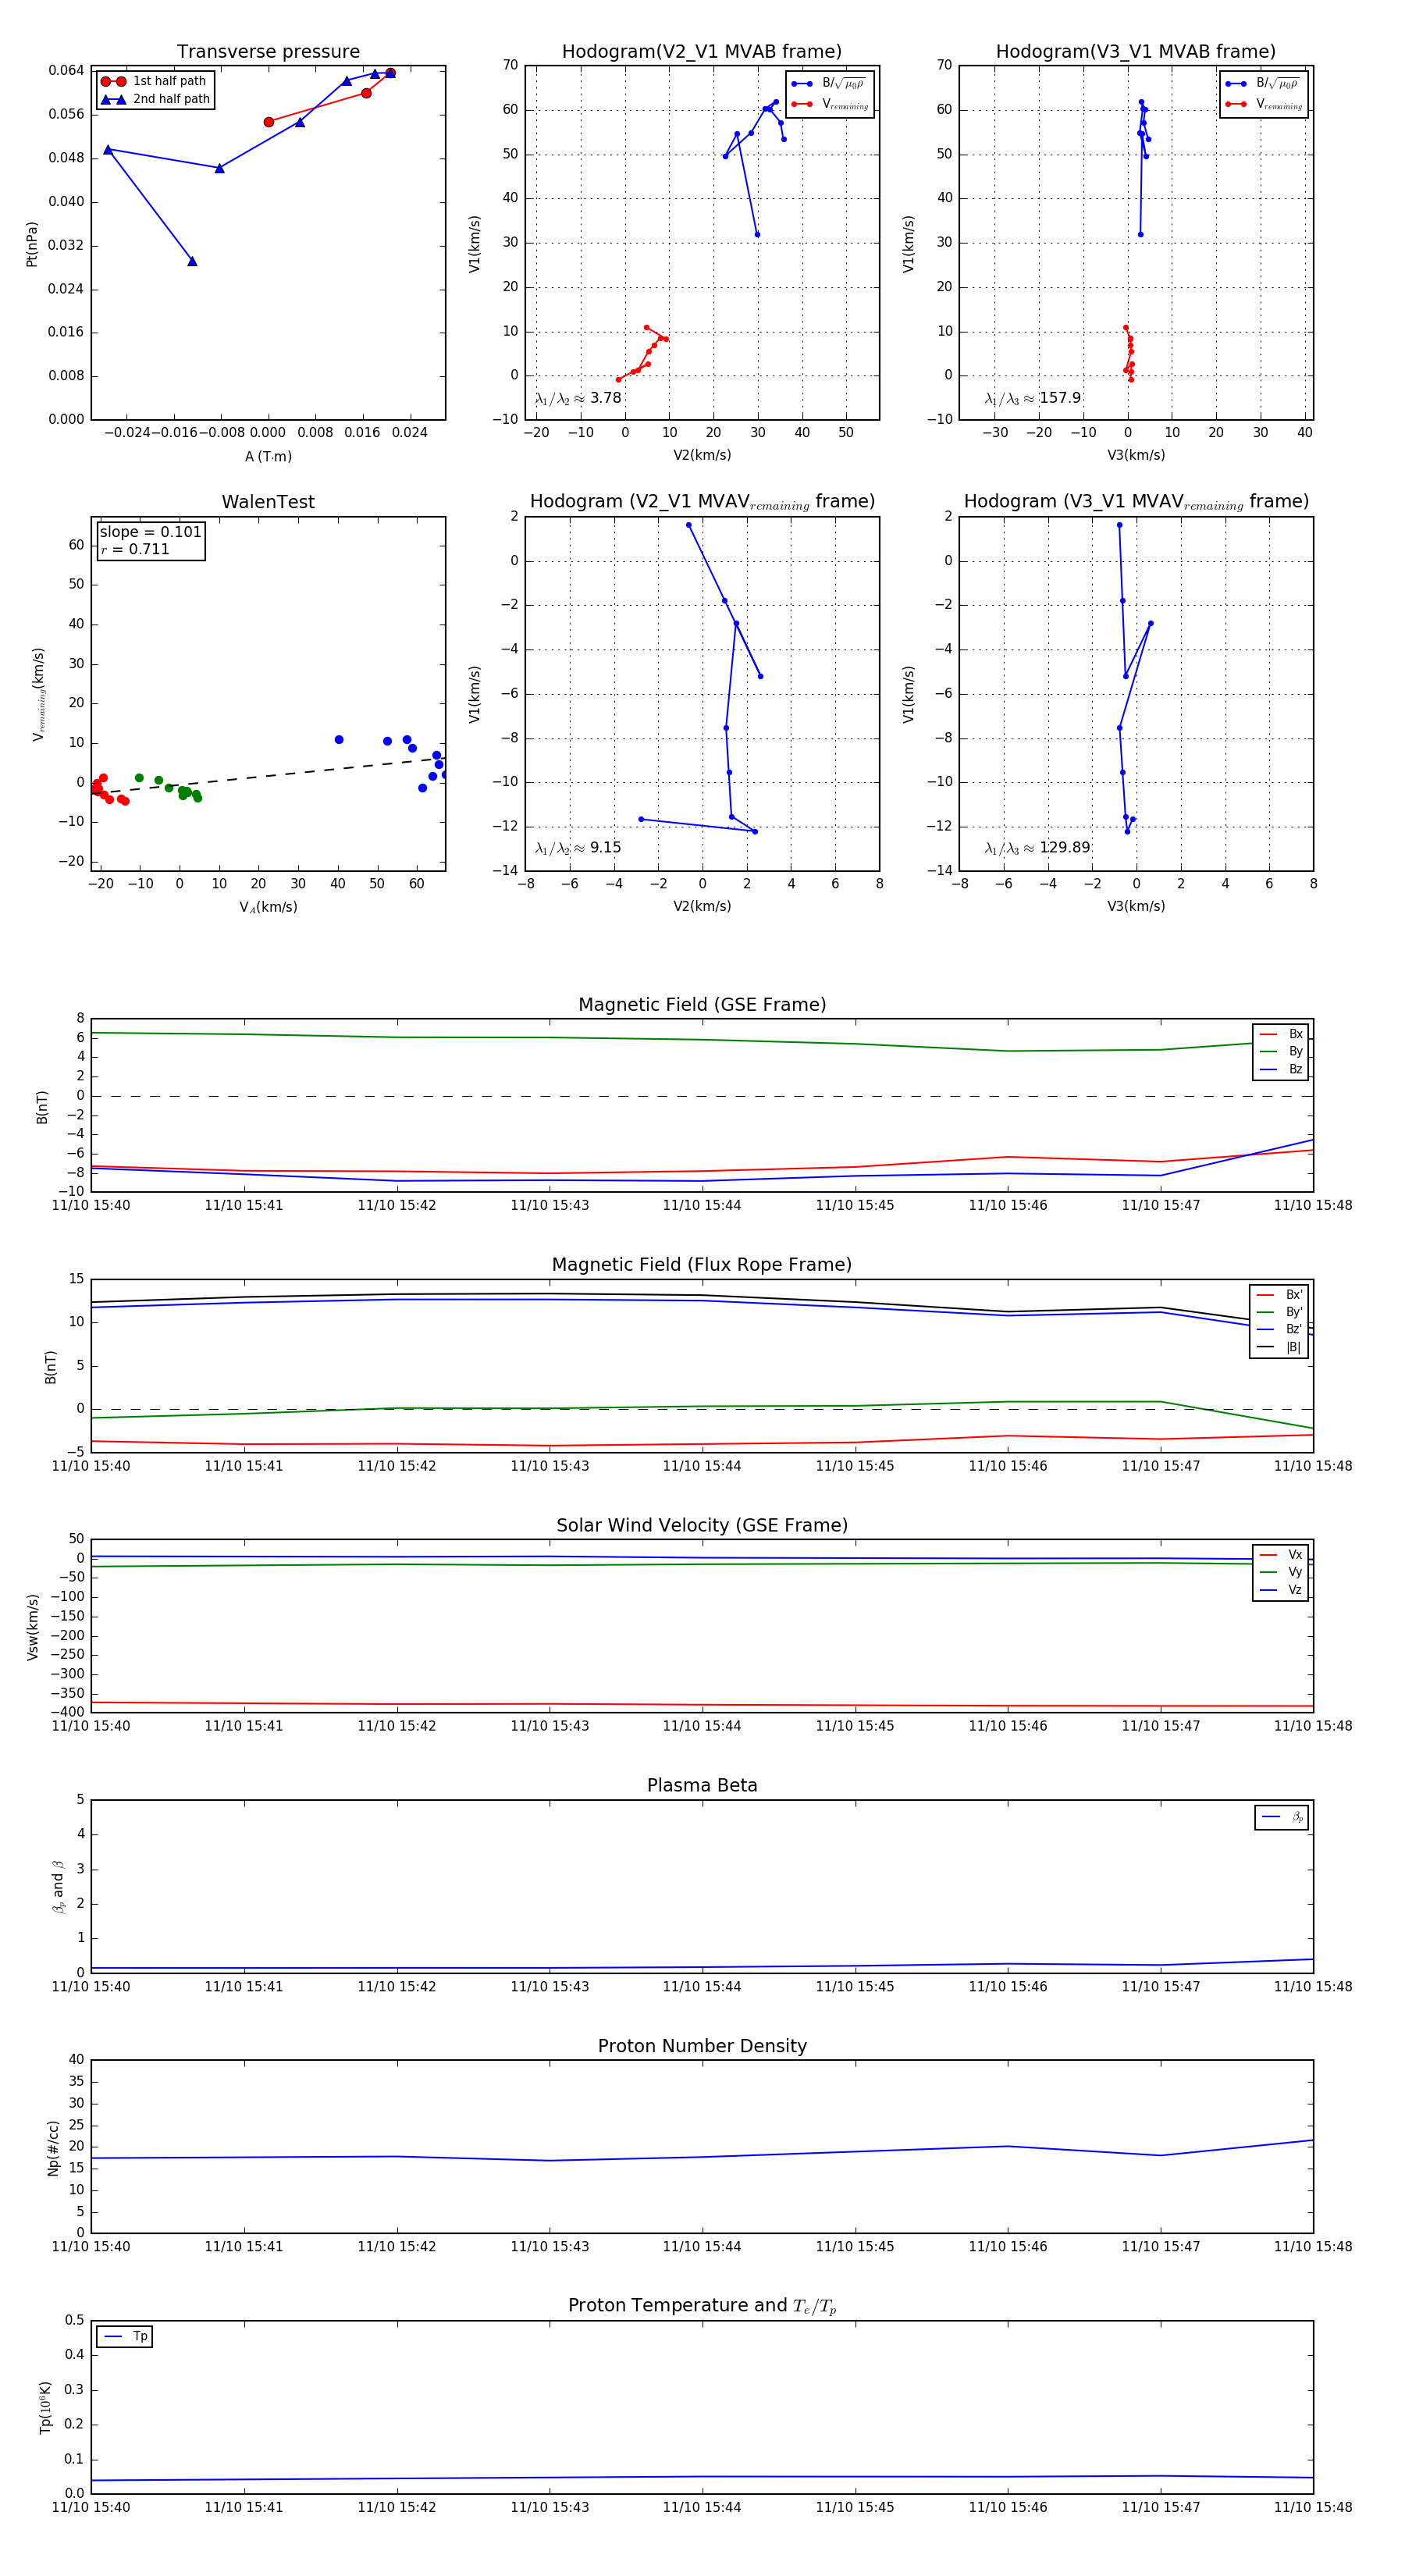The height and width of the screenshot is (2576, 1405).
Task: Select the "Tp" legend entry in temperature plot
Action: coord(125,2336)
